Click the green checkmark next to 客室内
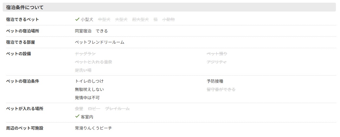Image resolution: width=340 pixels, height=137 pixels. click(x=77, y=117)
